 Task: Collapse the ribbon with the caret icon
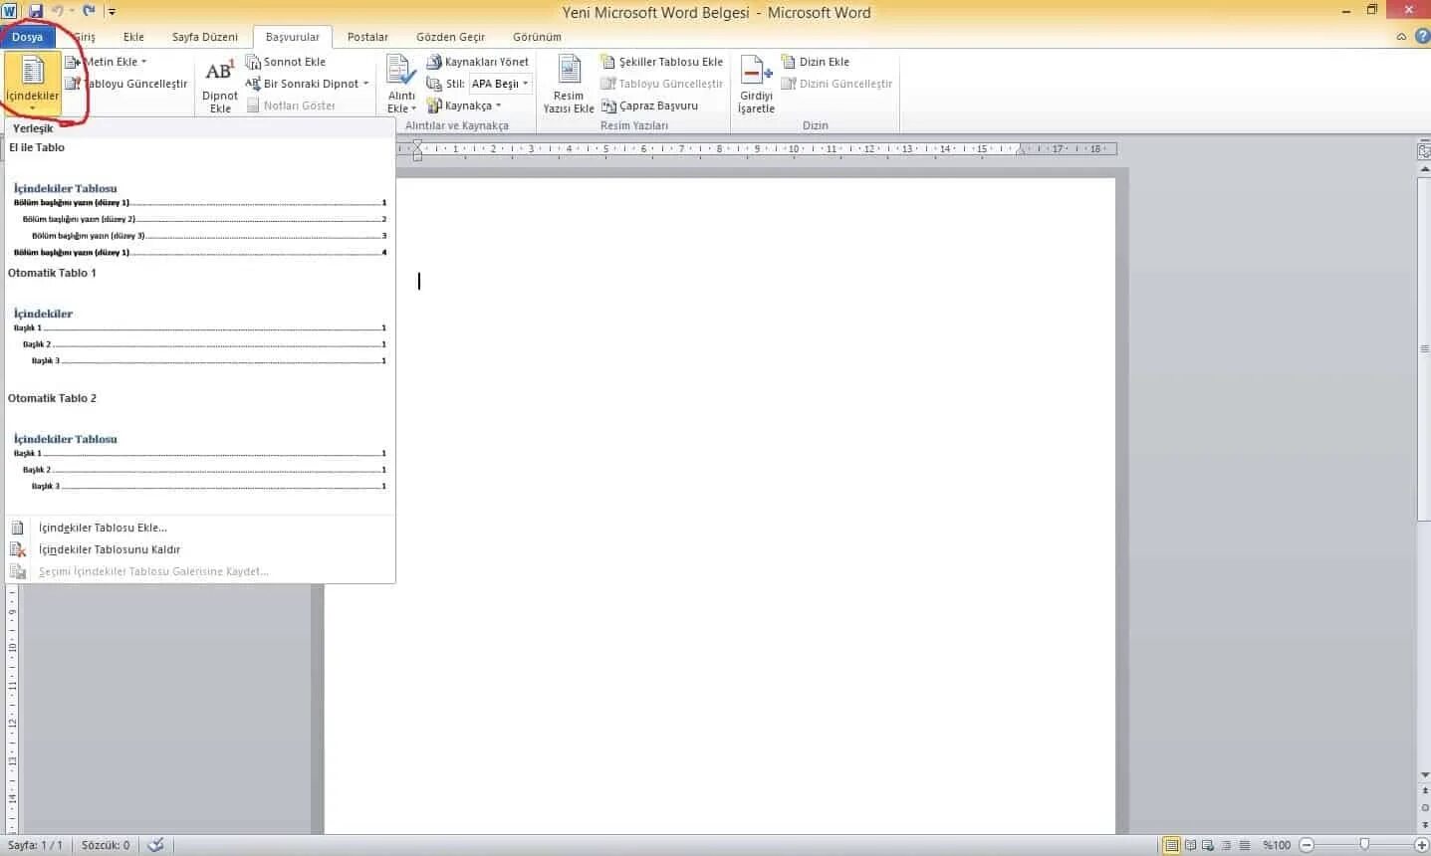coord(1401,37)
